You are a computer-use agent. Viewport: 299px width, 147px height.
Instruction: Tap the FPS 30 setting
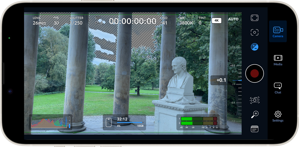56,21
